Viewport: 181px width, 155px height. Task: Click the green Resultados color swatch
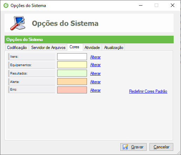(72, 73)
